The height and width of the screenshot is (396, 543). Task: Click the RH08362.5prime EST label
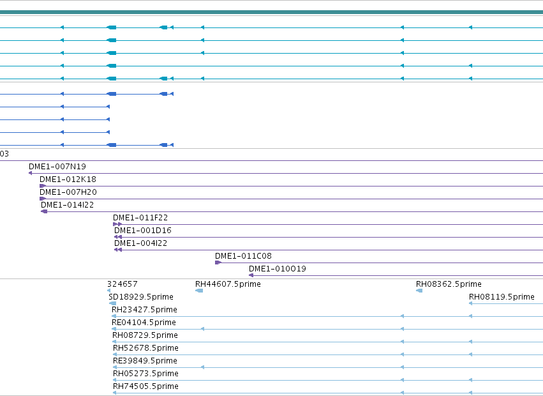(x=449, y=284)
